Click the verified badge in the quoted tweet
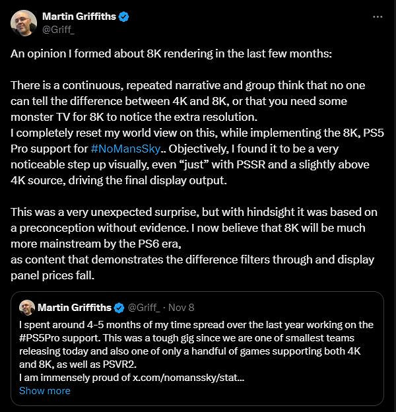The width and height of the screenshot is (396, 412). [x=119, y=308]
